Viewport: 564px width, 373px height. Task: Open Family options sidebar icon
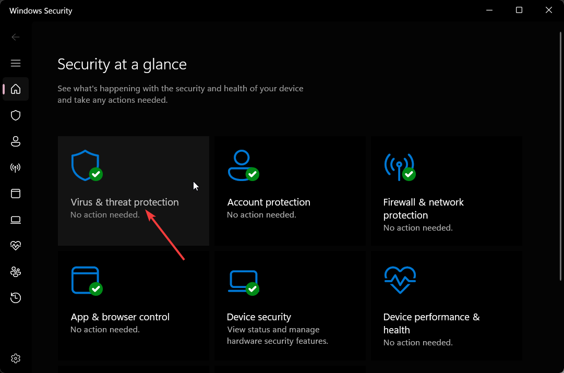(x=16, y=272)
